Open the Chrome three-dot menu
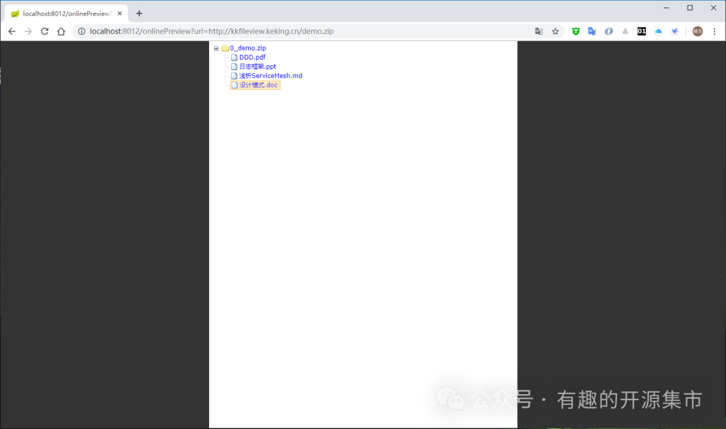 tap(715, 32)
